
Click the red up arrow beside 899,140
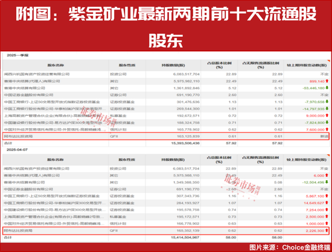(327, 81)
